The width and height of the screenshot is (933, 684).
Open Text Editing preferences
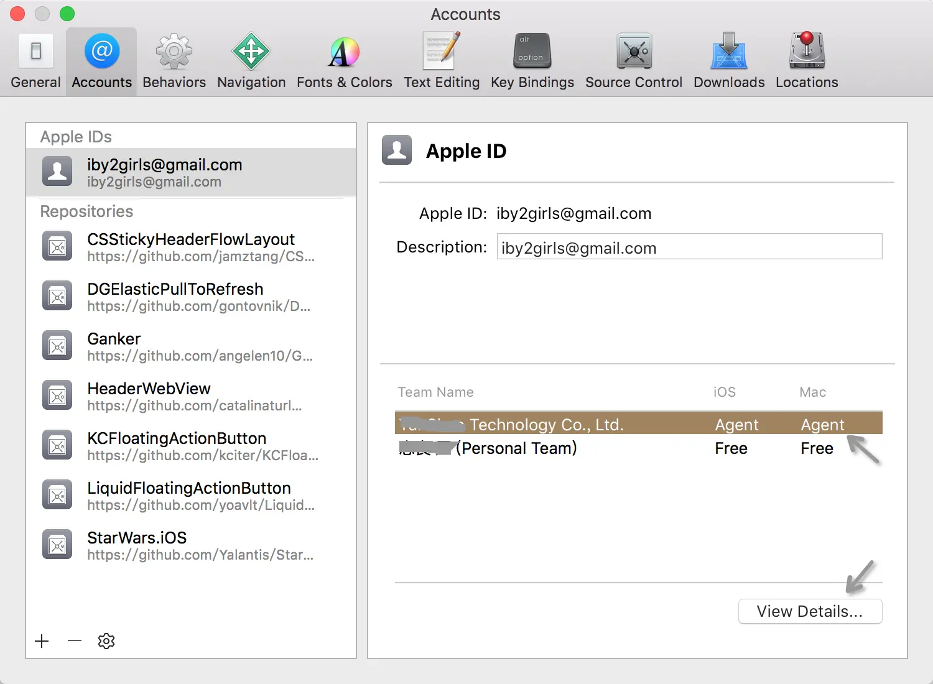coord(442,62)
